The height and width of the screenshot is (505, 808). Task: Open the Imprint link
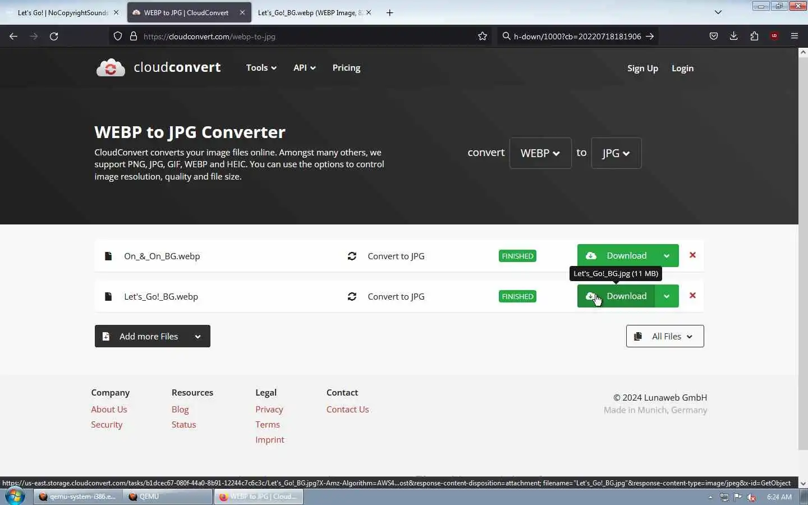[x=270, y=440]
